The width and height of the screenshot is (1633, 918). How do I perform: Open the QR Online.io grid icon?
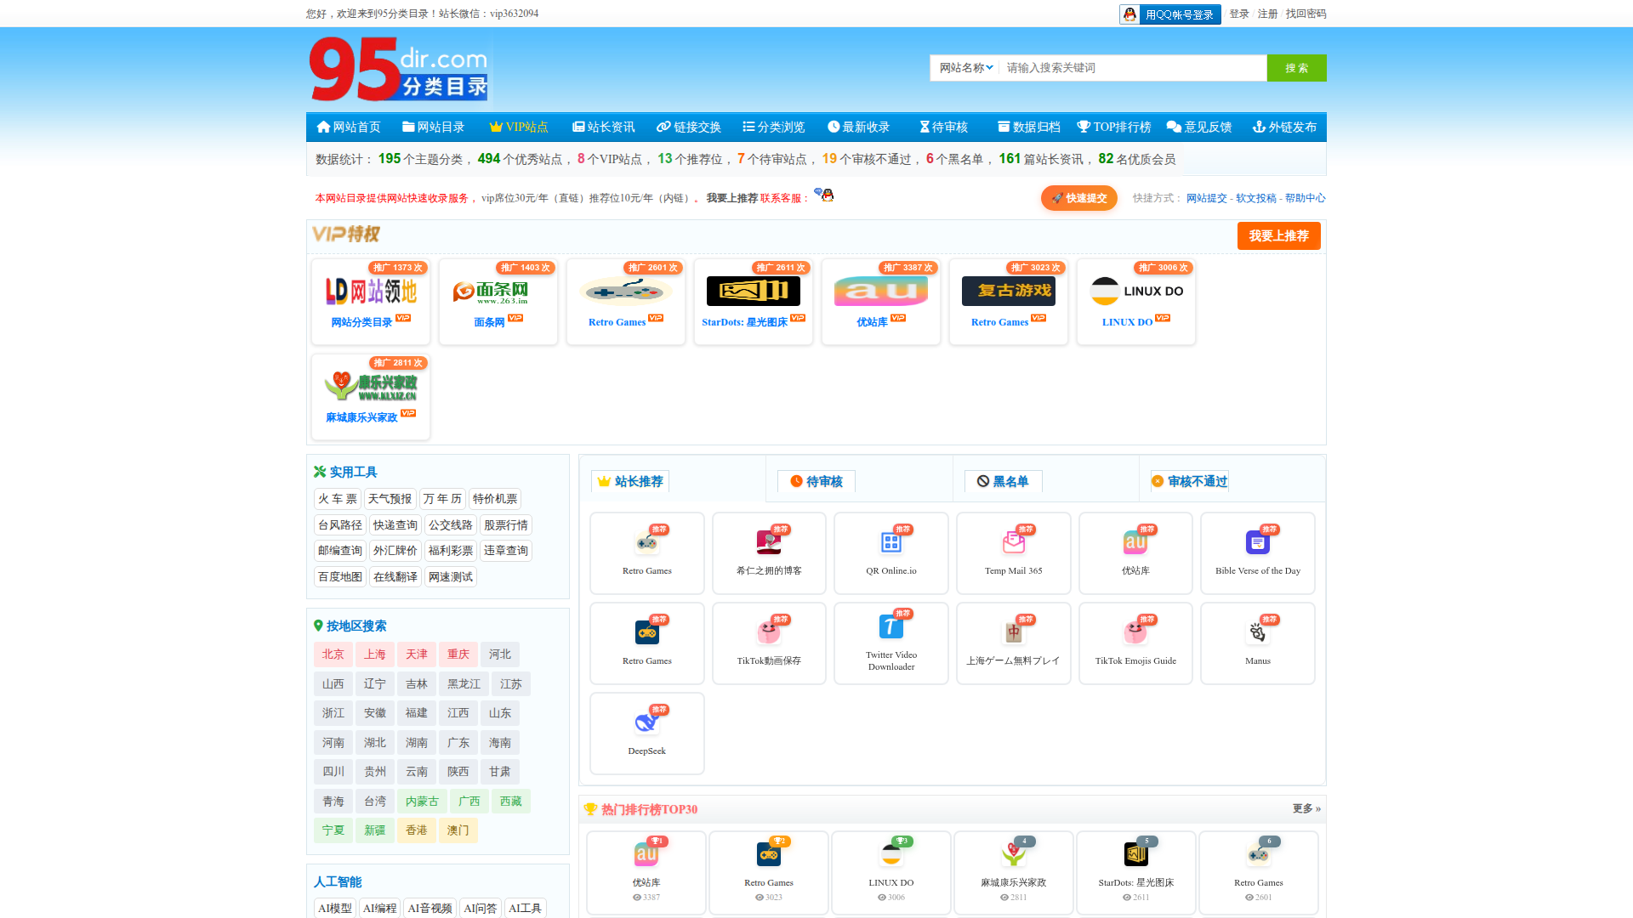890,542
